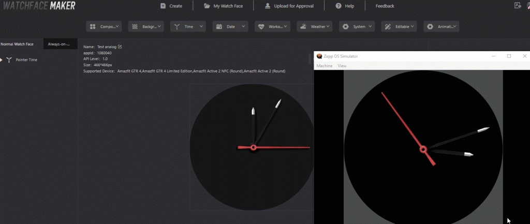Click the Time pointer icon in toolbar
530x224 pixels.
177,27
